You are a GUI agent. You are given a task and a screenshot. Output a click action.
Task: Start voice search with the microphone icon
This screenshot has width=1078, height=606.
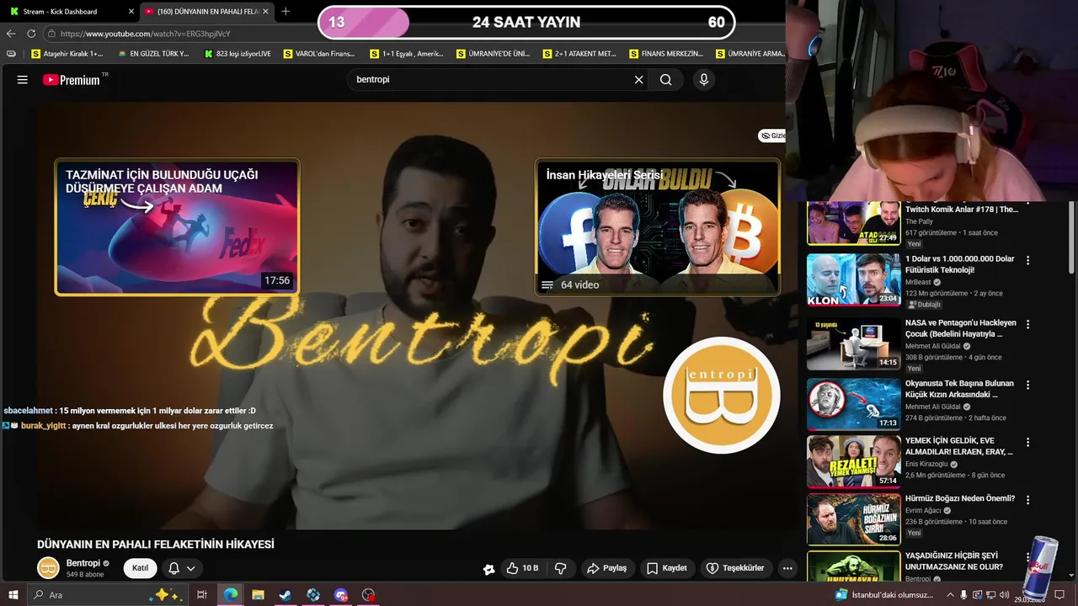704,79
